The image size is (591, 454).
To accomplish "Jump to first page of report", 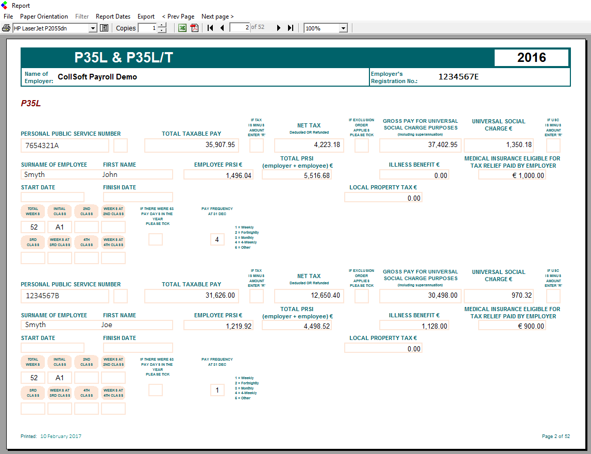I will click(210, 28).
